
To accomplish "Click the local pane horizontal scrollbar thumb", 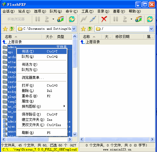I will coord(27,139).
